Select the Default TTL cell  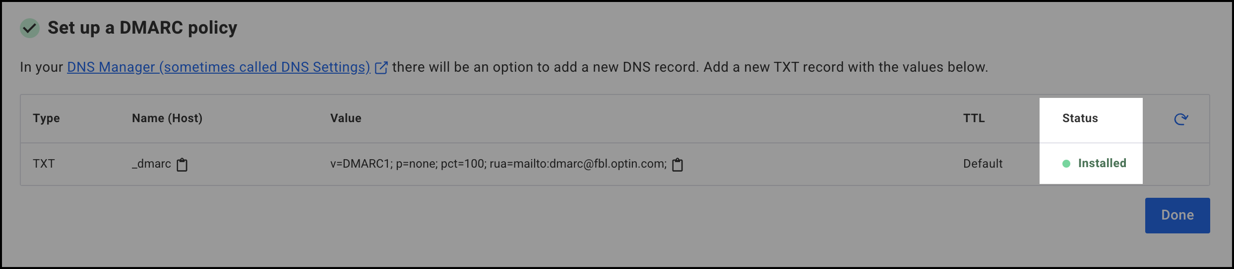(983, 164)
